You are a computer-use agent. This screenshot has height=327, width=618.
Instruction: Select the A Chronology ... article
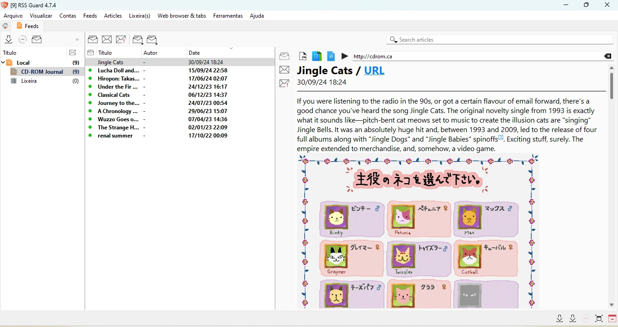180,111
